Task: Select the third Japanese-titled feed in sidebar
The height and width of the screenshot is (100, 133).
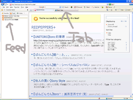Action: tap(10, 20)
